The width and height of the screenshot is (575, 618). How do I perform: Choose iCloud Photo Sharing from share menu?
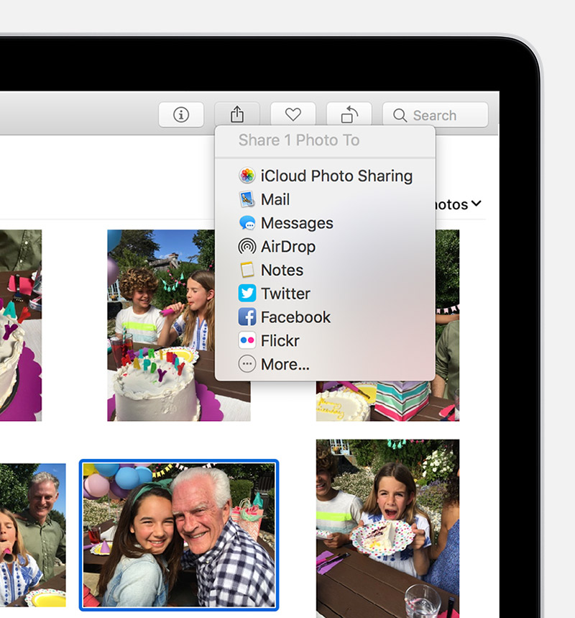[x=325, y=176]
